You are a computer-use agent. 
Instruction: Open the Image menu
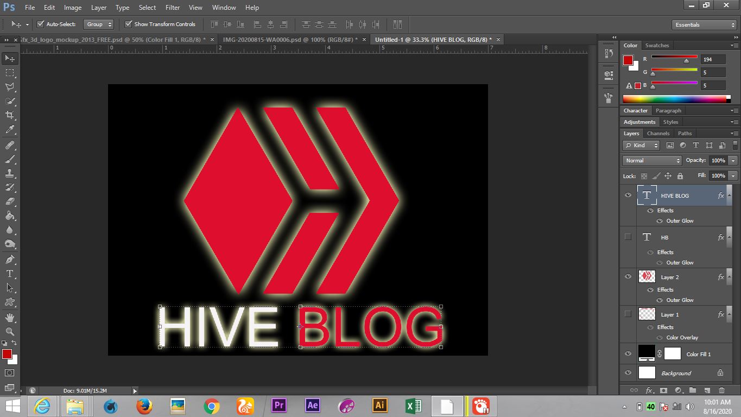pos(73,8)
